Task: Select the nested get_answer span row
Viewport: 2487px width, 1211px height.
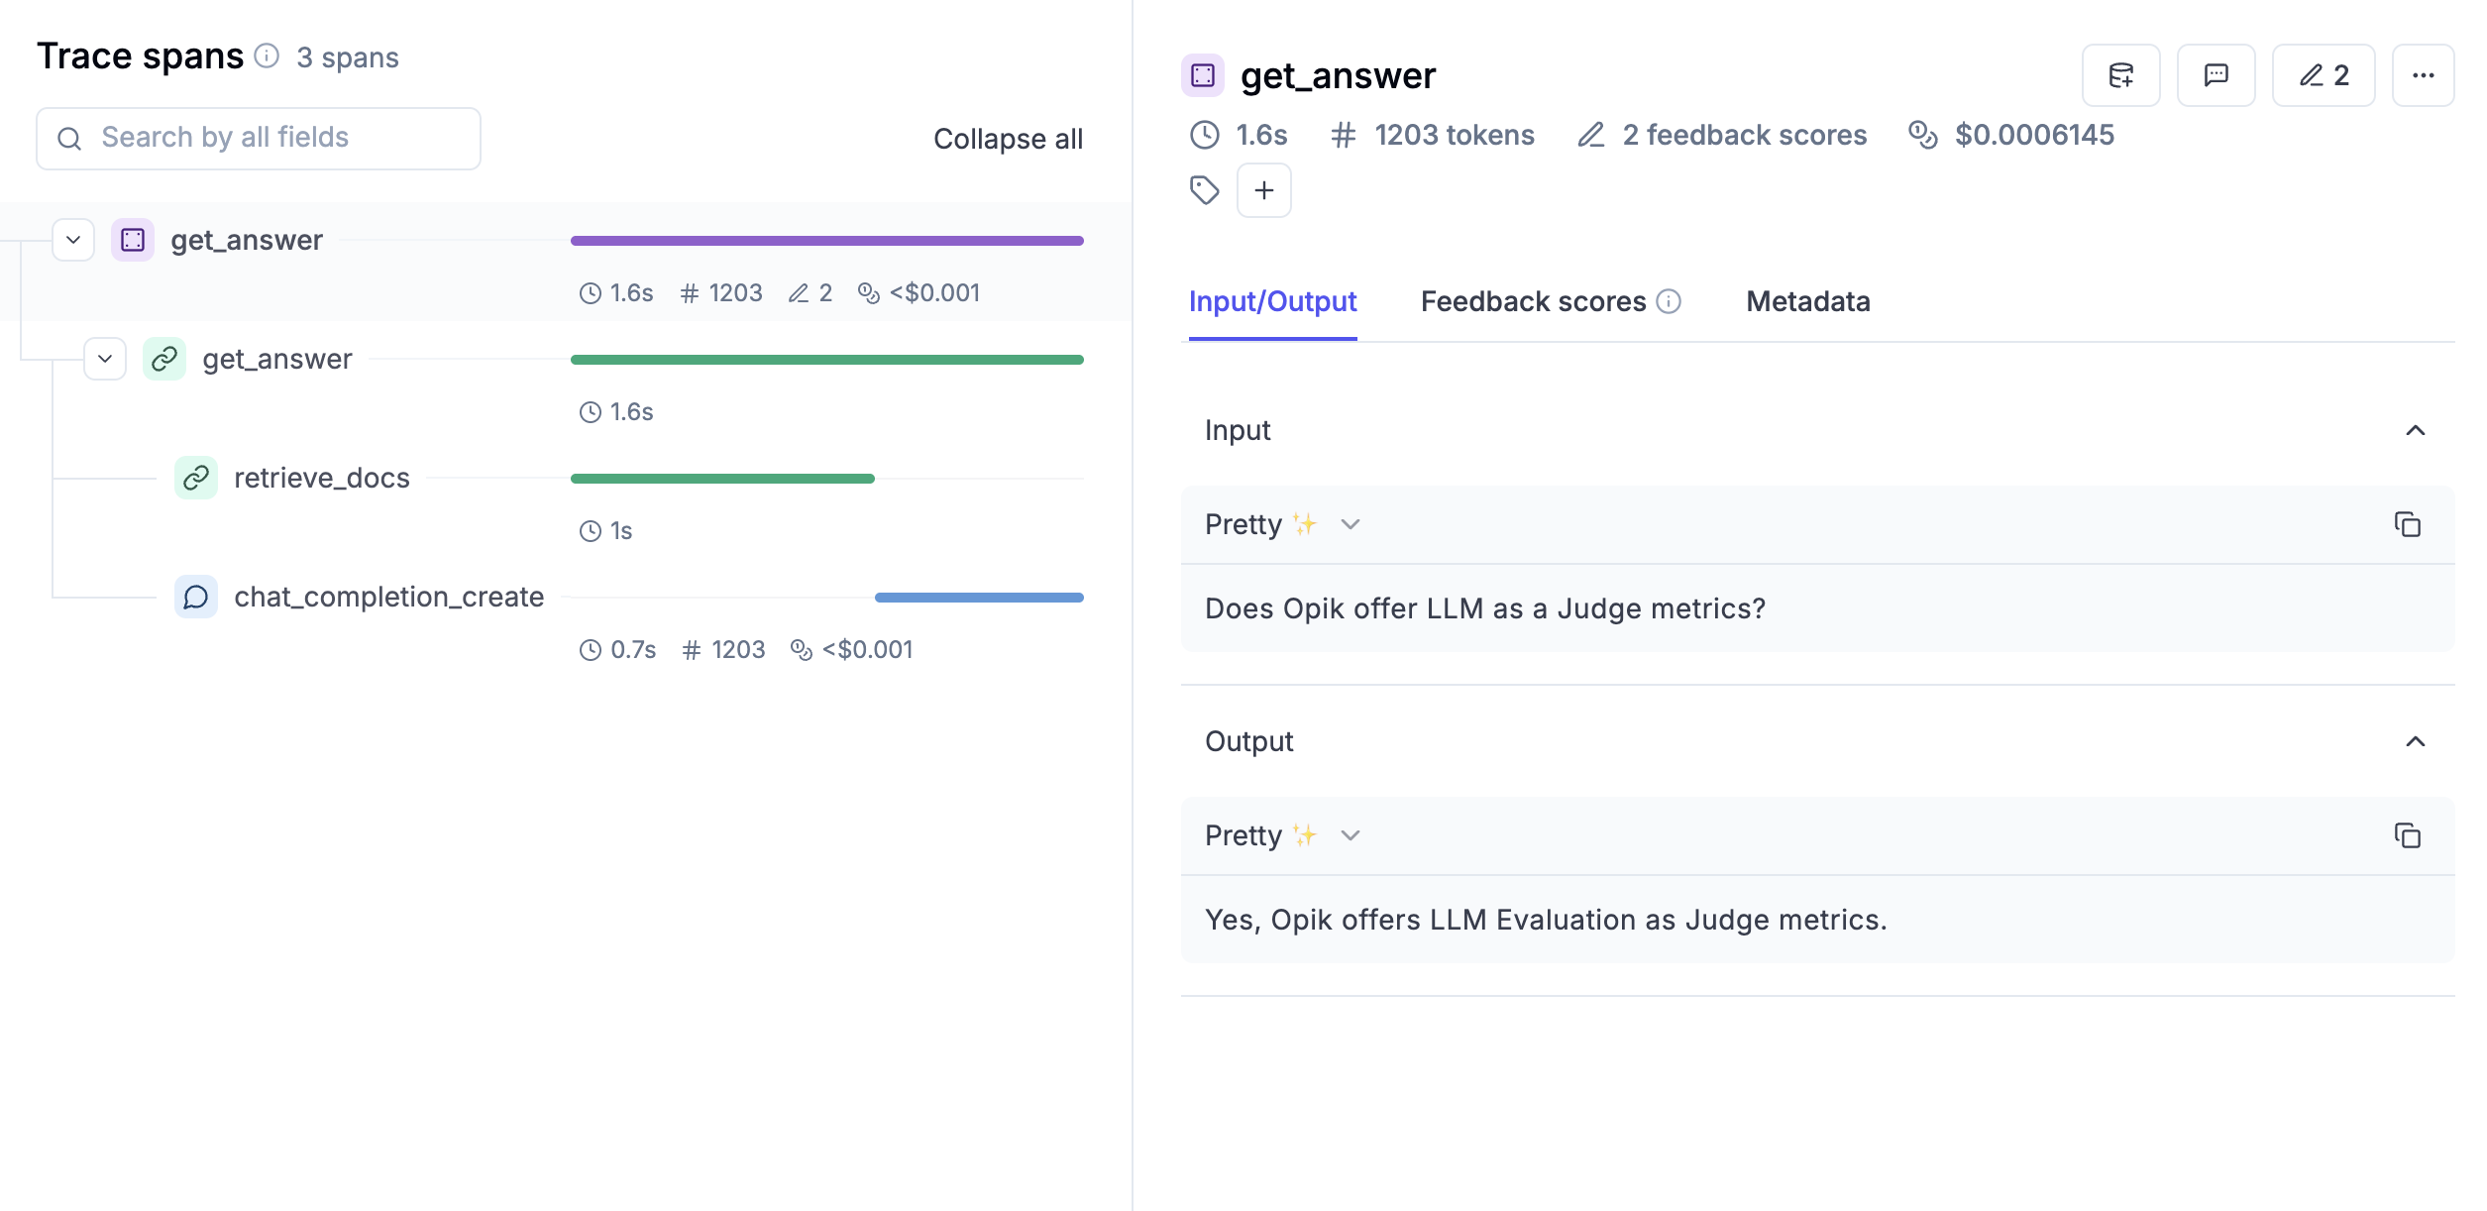Action: [x=566, y=381]
